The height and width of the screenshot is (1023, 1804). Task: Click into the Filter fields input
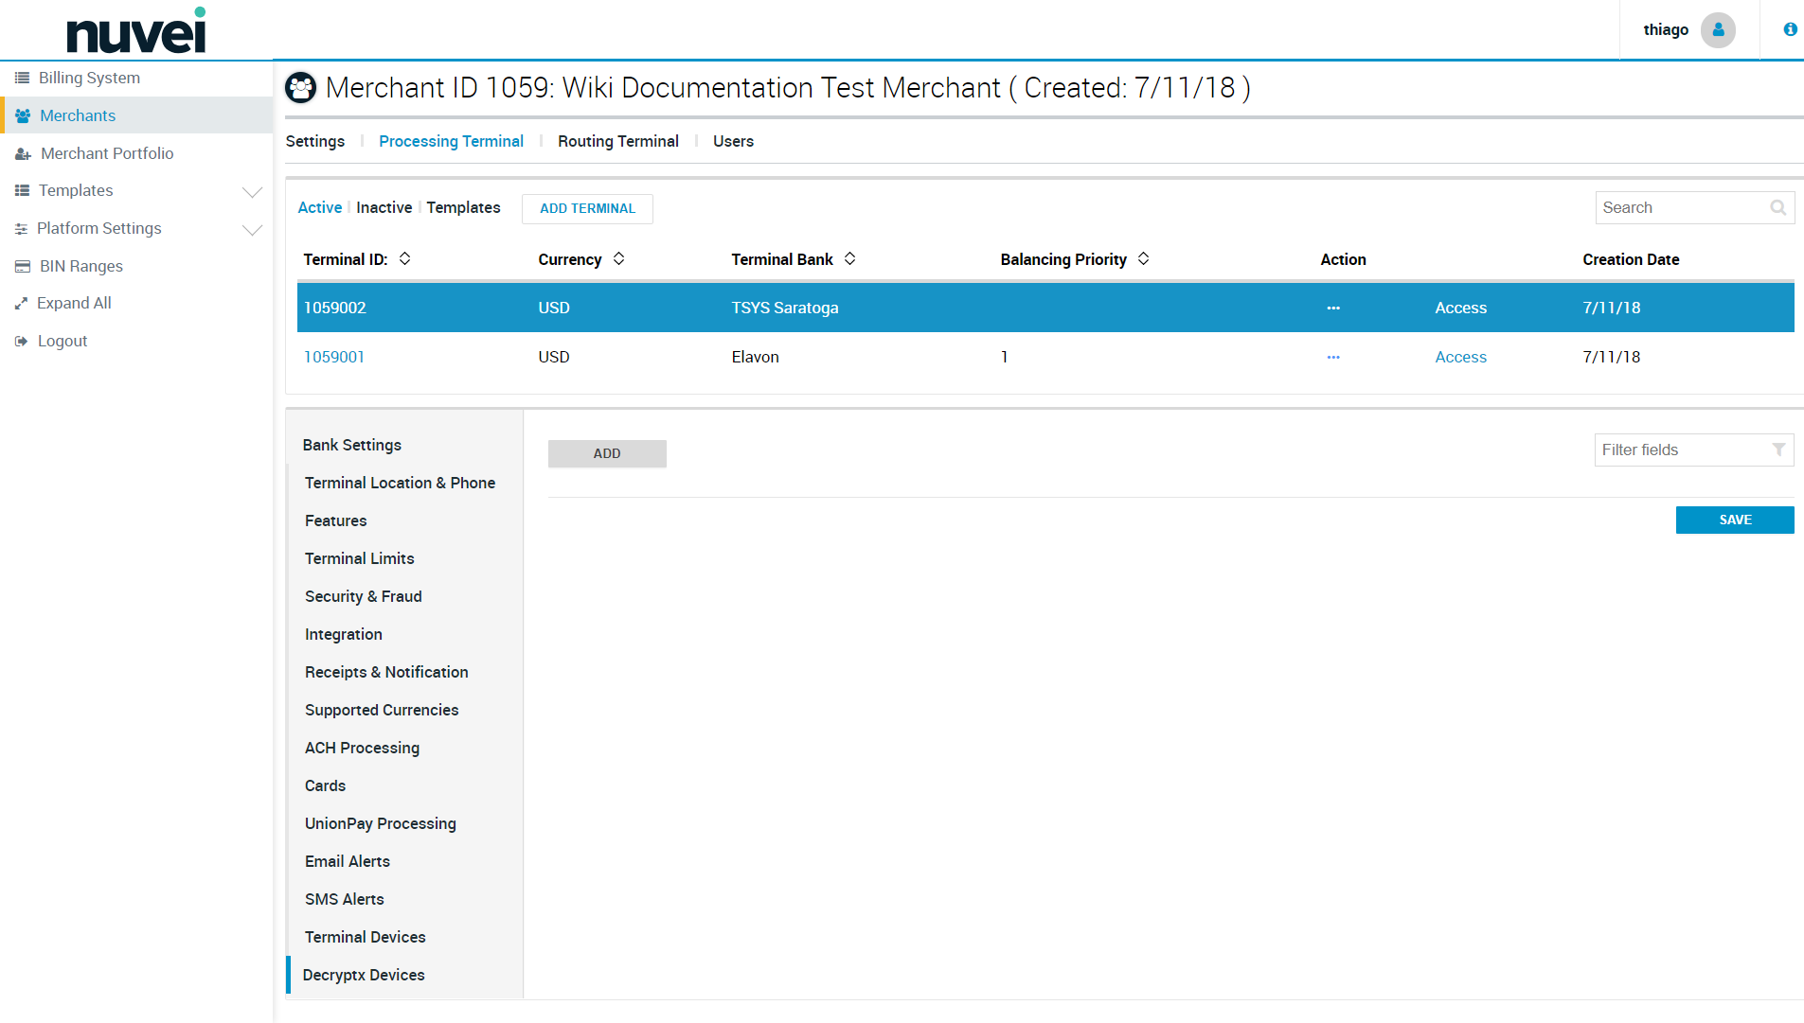coord(1681,450)
